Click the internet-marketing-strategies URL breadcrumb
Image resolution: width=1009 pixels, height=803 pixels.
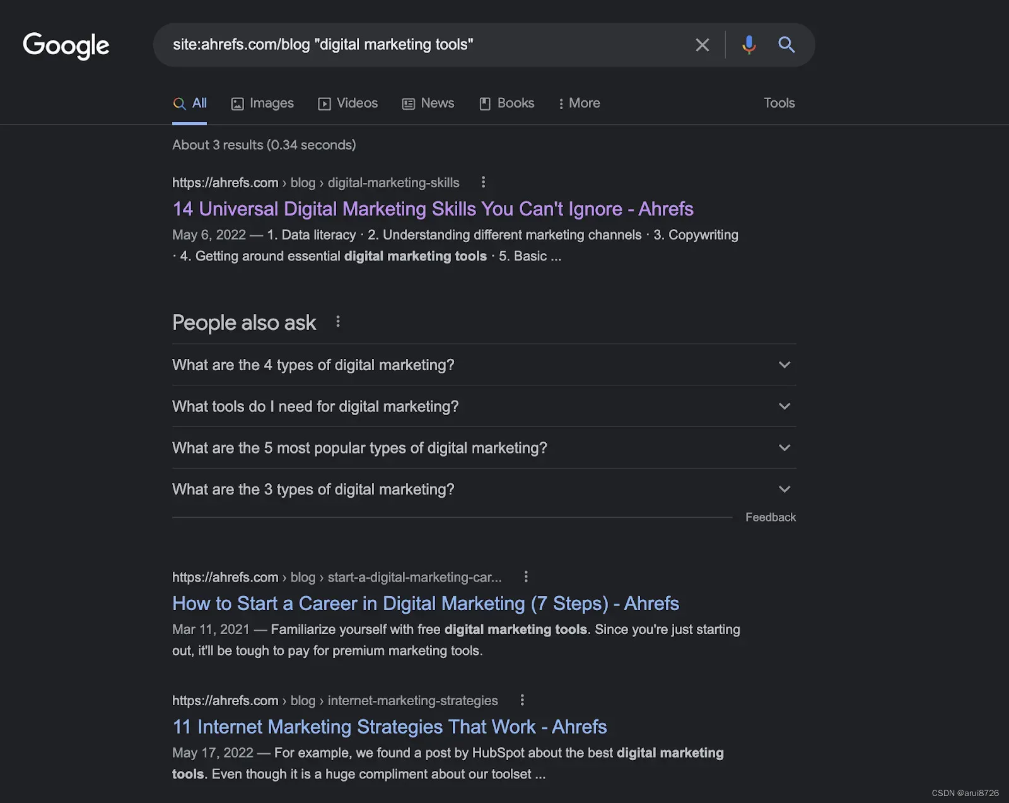click(x=335, y=701)
